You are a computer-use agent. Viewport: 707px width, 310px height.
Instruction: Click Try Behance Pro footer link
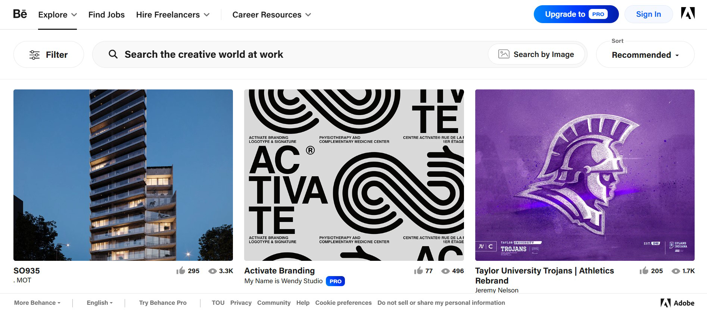point(163,303)
